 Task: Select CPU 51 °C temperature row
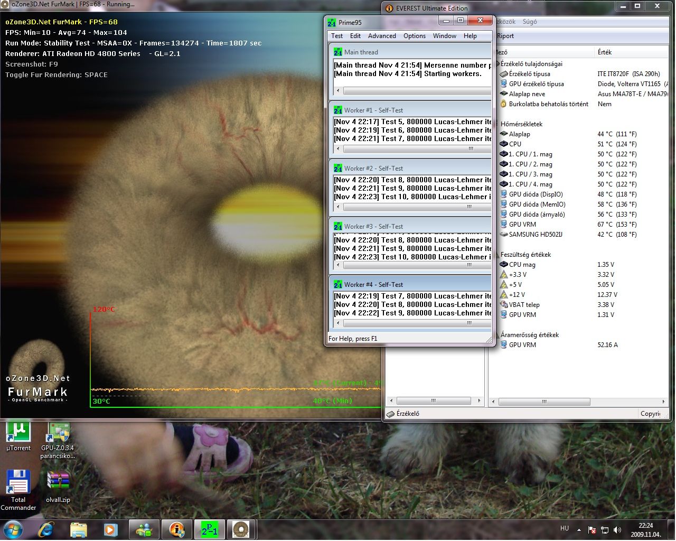pyautogui.click(x=583, y=144)
